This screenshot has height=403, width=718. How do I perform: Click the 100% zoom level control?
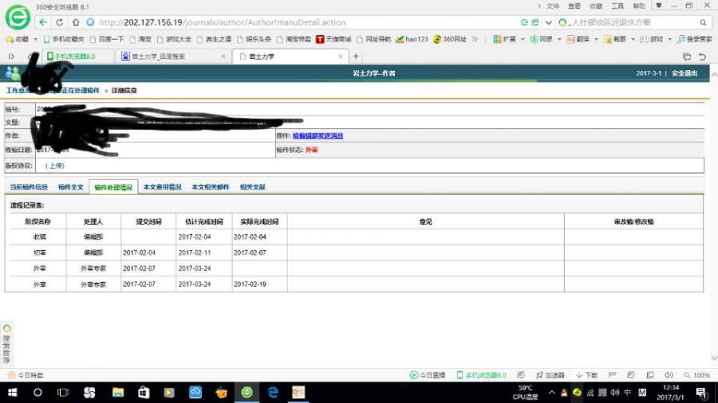pyautogui.click(x=697, y=375)
